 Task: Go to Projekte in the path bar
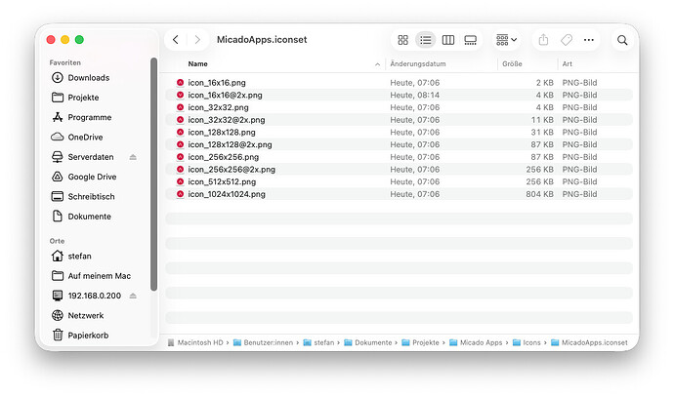point(422,342)
